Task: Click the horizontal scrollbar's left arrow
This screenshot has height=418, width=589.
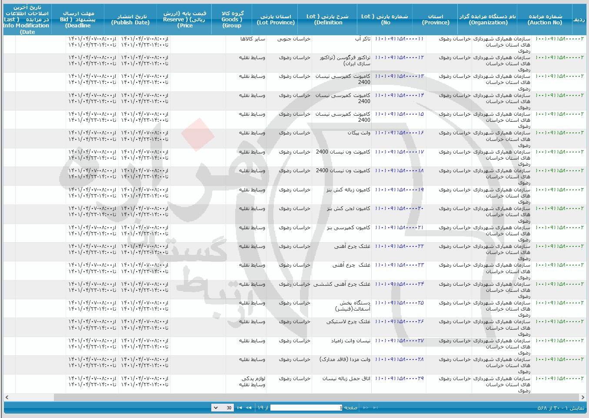Action: point(7,397)
